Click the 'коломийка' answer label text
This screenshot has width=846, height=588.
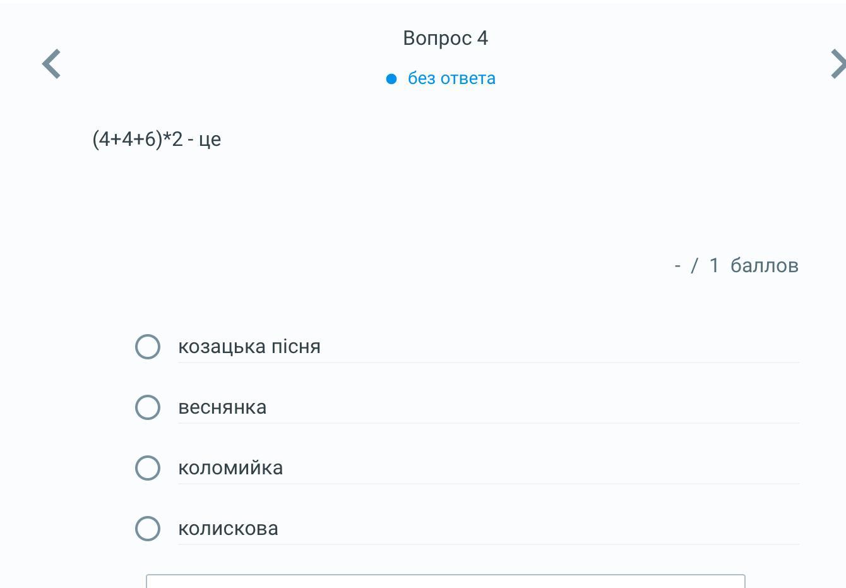[x=230, y=468]
